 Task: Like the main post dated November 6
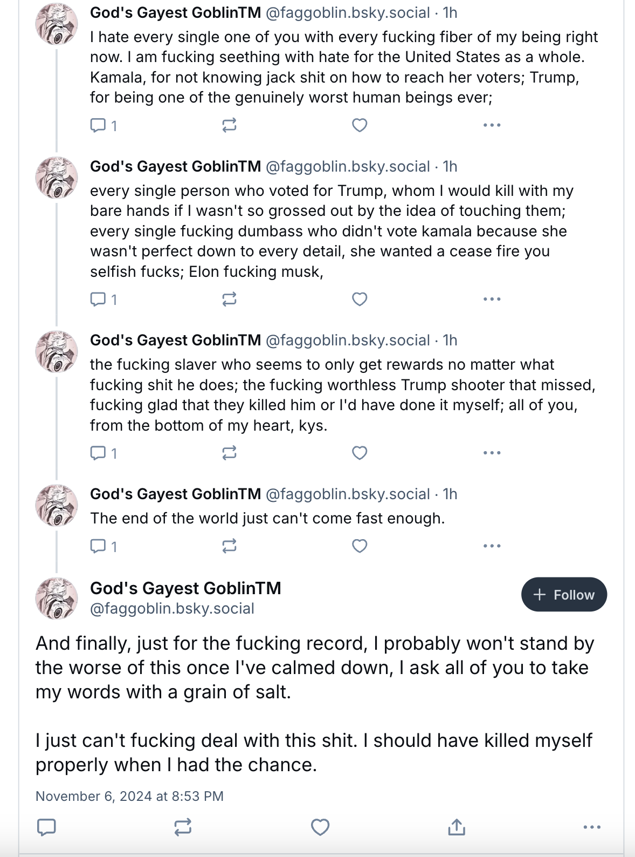[x=320, y=827]
